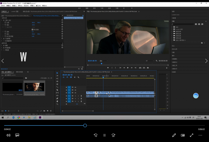Select the Slip tool
The height and width of the screenshot is (142, 209).
[57, 93]
